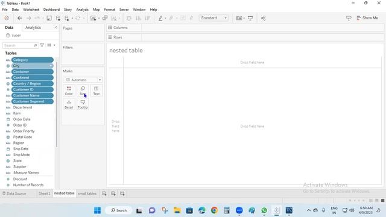
Task: Open the Format menu
Action: 110,10
